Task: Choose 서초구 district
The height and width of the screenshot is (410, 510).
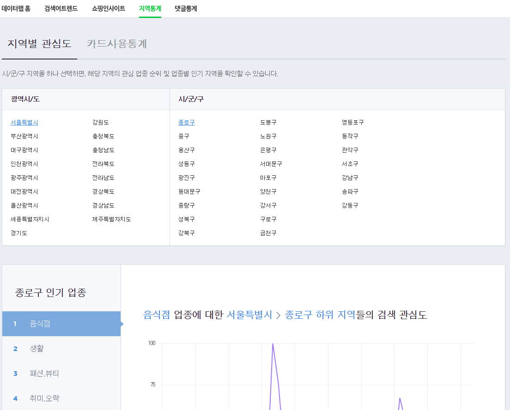Action: 350,164
